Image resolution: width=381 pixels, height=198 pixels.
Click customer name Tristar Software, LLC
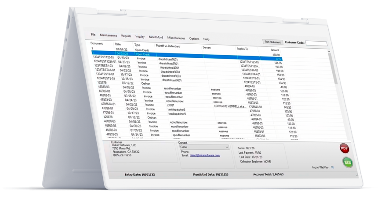coord(124,145)
